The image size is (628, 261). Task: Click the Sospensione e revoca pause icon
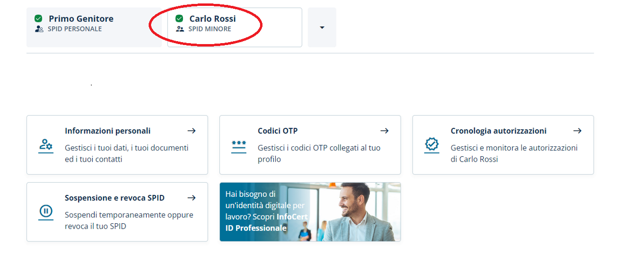point(46,212)
